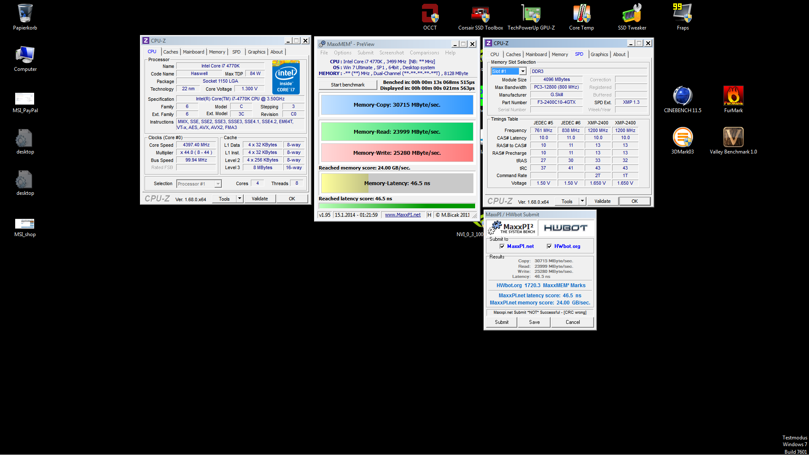809x455 pixels.
Task: Switch to Mainboard tab in left CPU-Z
Action: pos(194,52)
